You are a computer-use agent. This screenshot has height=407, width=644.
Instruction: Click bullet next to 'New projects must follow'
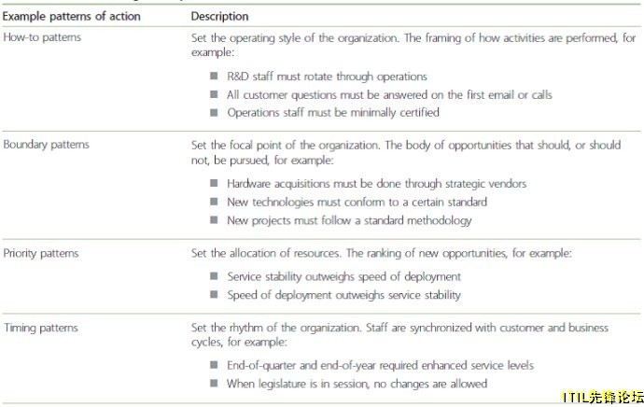click(x=214, y=220)
